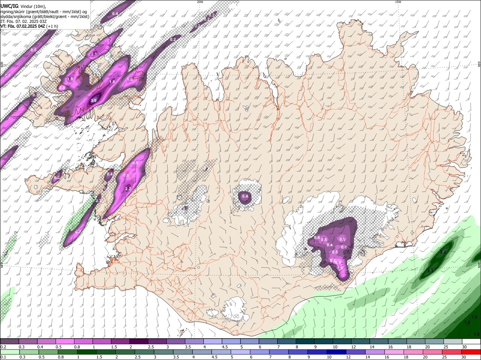Click the 15W longitude label
The image size is (481, 360).
point(398,2)
